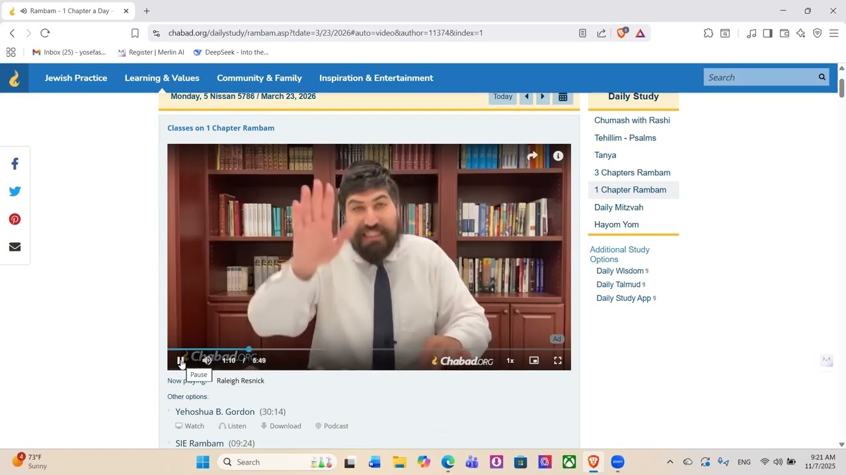Click the browser address bar URL
The width and height of the screenshot is (846, 475).
(x=325, y=33)
